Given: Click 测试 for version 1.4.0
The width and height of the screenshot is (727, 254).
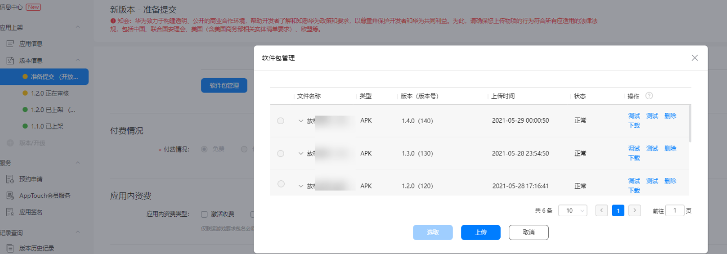Looking at the screenshot, I should pos(652,116).
